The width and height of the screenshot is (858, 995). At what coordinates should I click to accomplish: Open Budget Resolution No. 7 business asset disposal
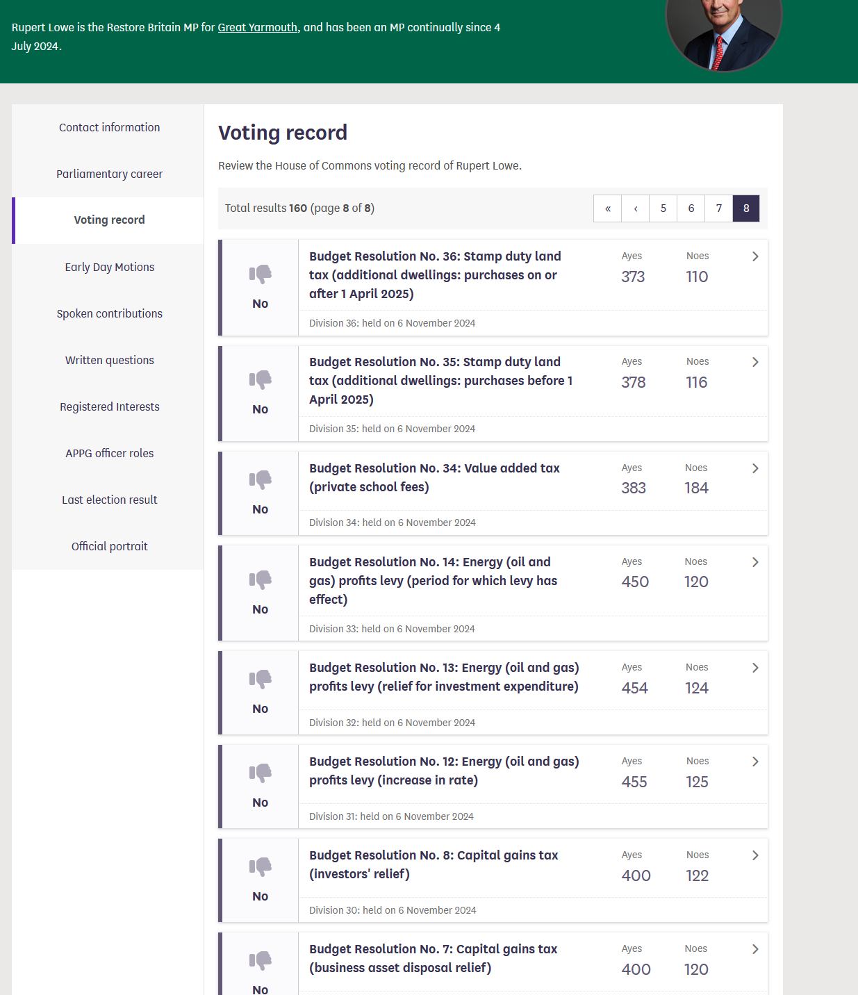[x=433, y=958]
